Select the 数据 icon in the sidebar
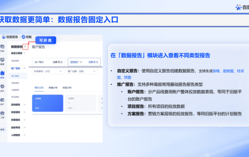The height and width of the screenshot is (157, 249). (x=2, y=73)
